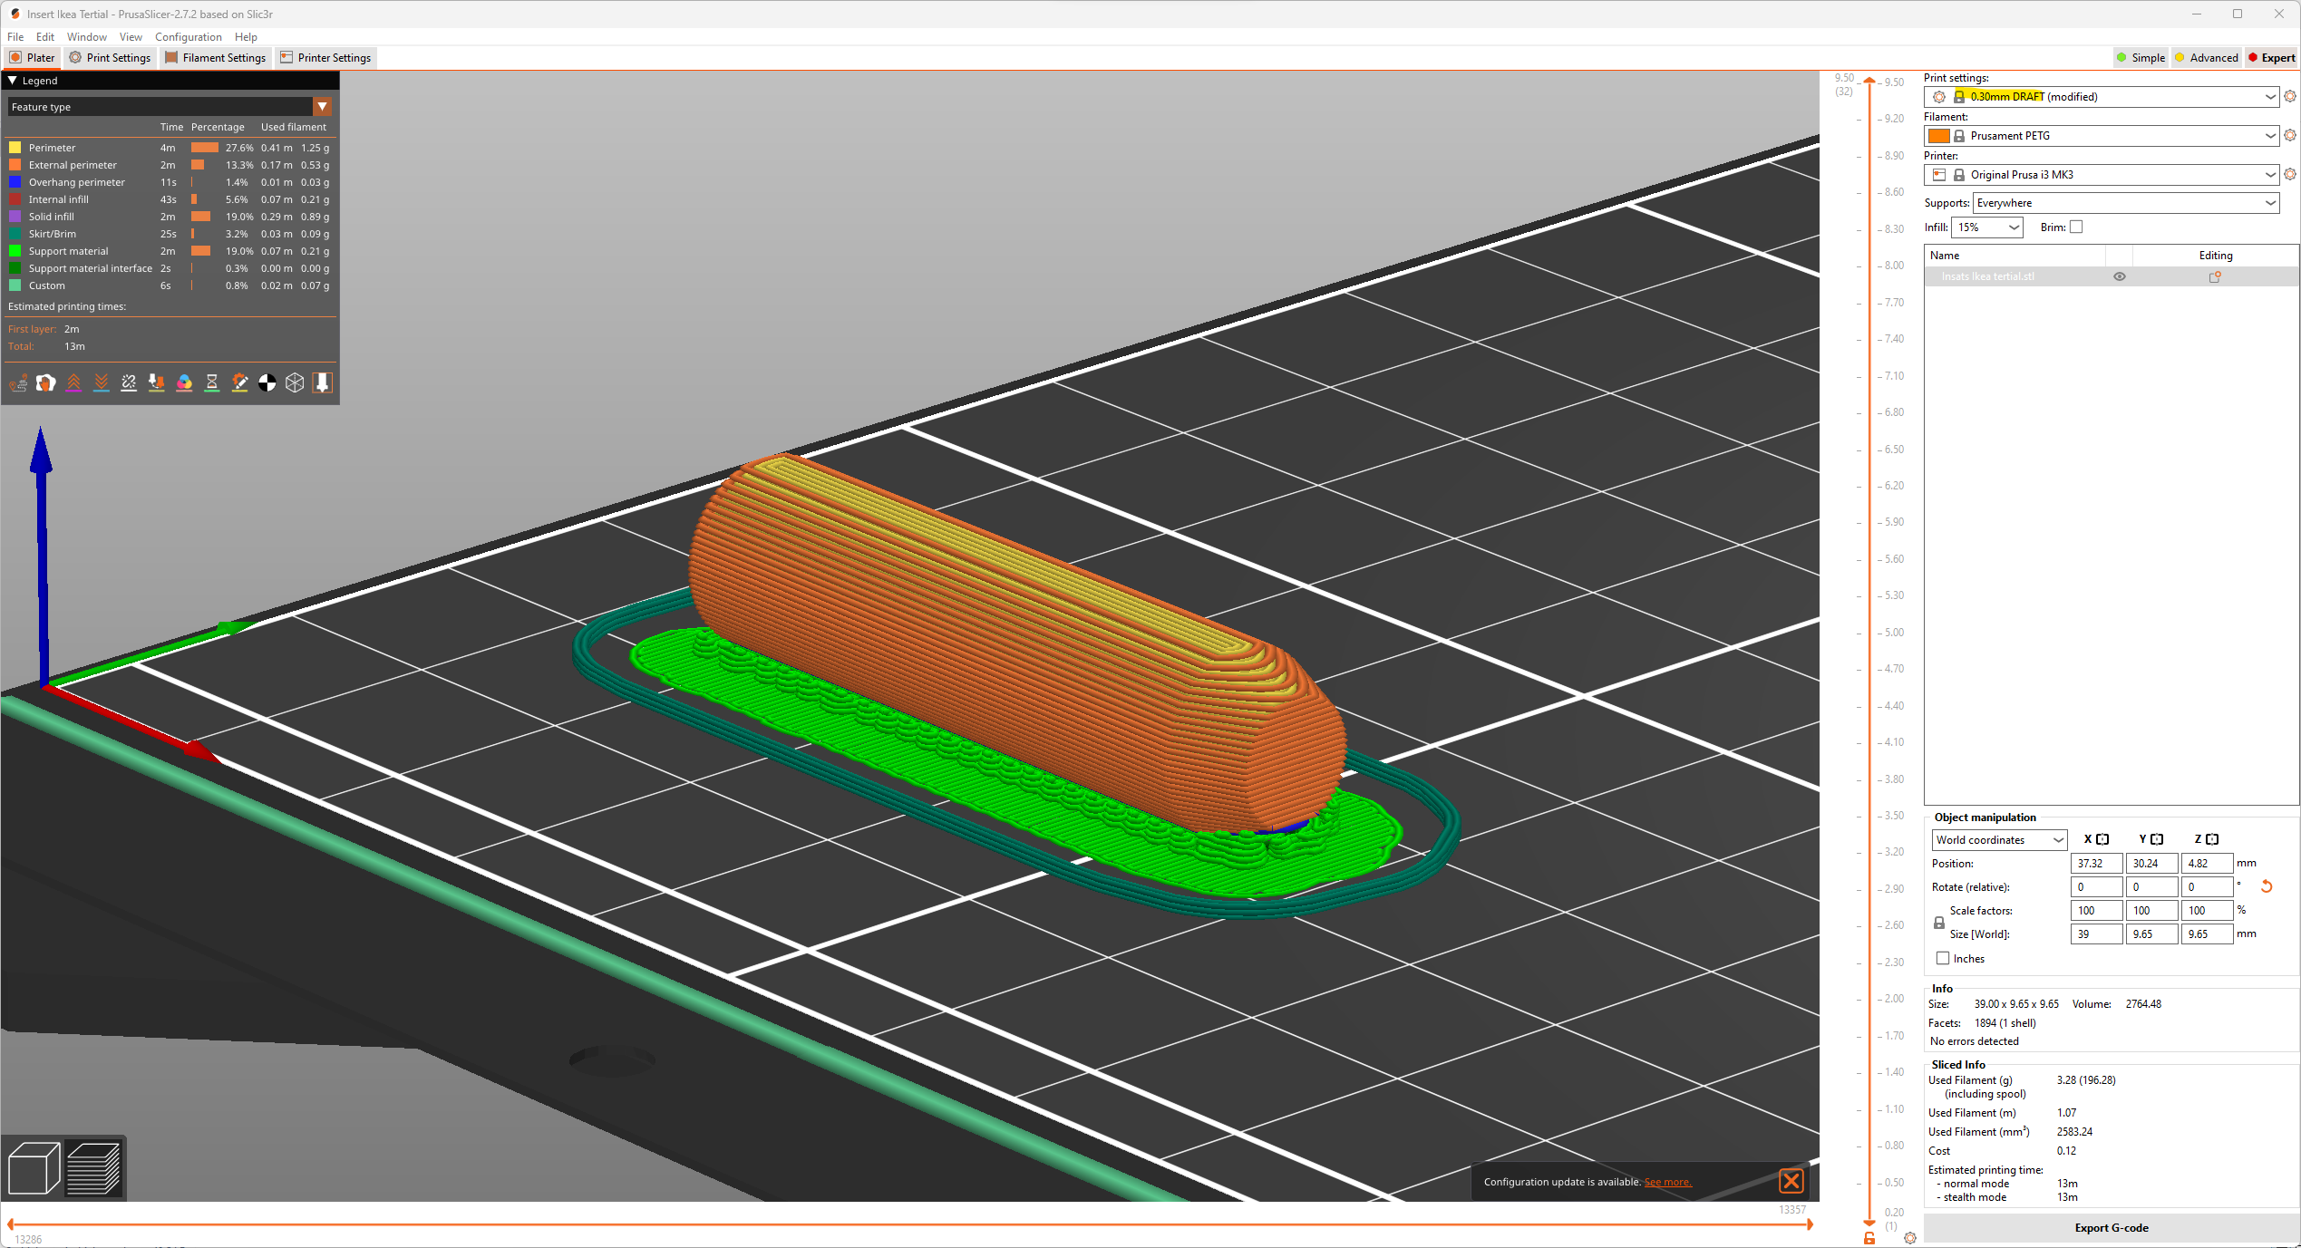Check the Inches checkbox
This screenshot has height=1248, width=2301.
(1943, 959)
